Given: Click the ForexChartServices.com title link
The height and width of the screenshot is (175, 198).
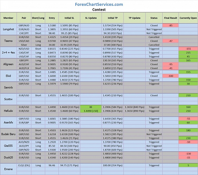Looking at the screenshot, I should [x=99, y=4].
